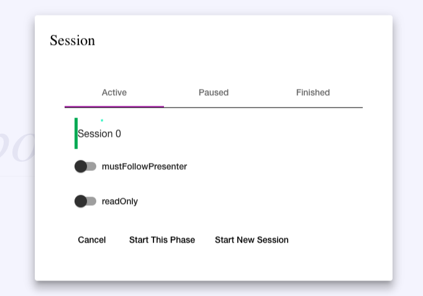This screenshot has width=423, height=296.
Task: Click the tiny green dot above Session 0
Action: coord(102,120)
